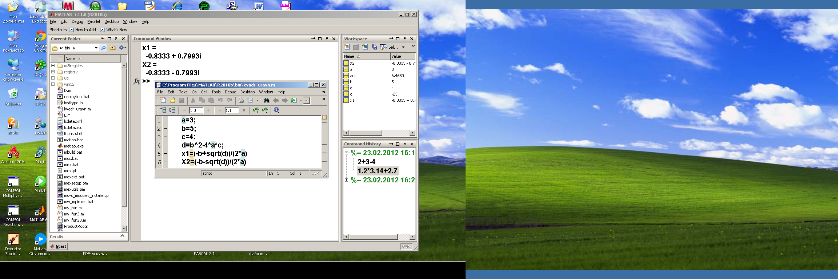Viewport: 838px width, 279px height.
Task: Sort Current Folder by Name header
Action: [x=93, y=58]
